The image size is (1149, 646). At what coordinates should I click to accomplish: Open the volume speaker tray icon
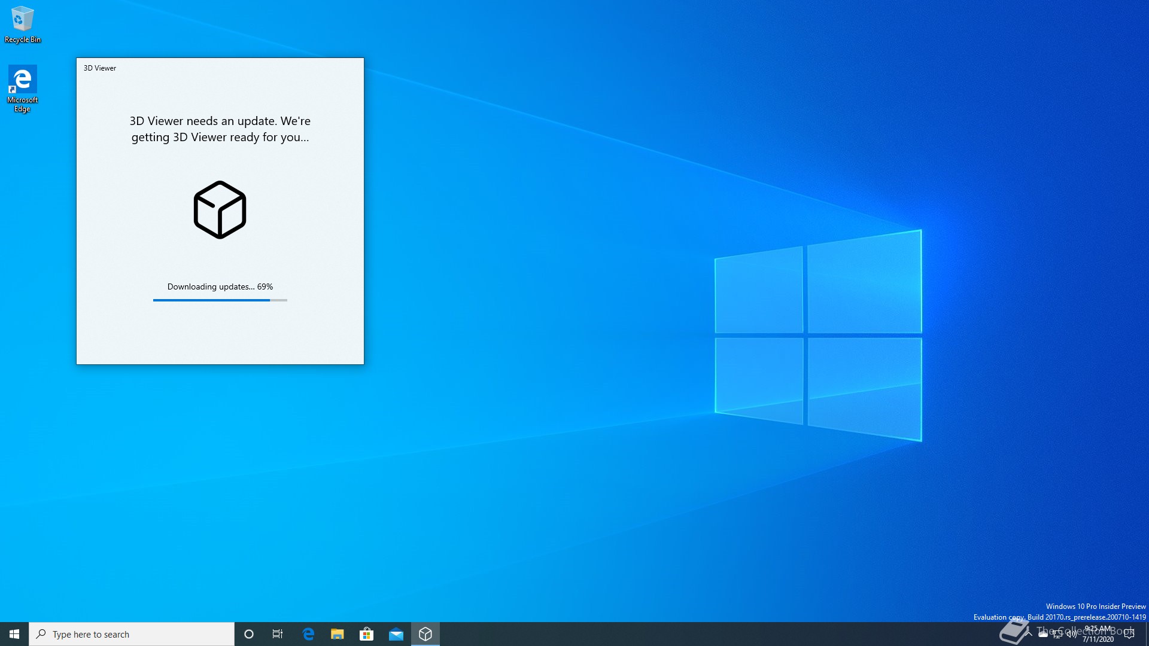click(1072, 634)
